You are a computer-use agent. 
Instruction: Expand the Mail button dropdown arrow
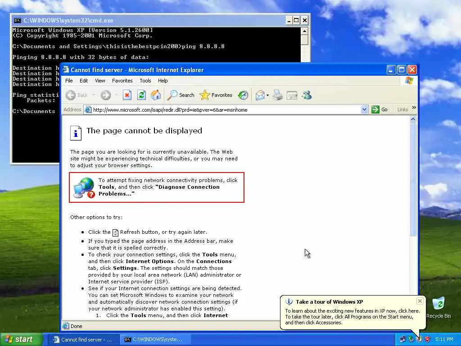click(267, 95)
